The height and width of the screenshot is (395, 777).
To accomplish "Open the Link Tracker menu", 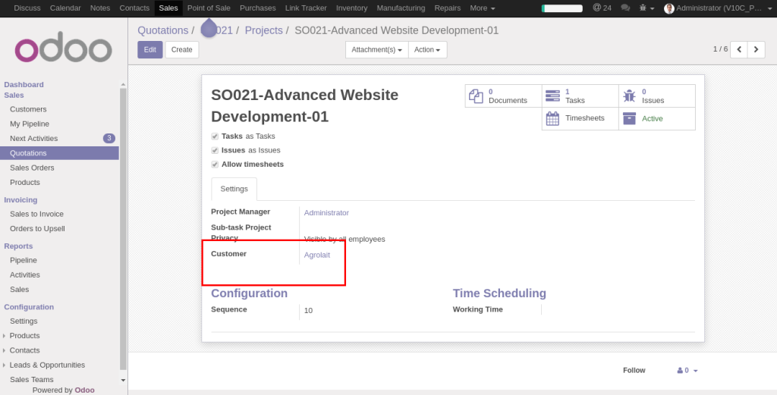I will (x=306, y=8).
